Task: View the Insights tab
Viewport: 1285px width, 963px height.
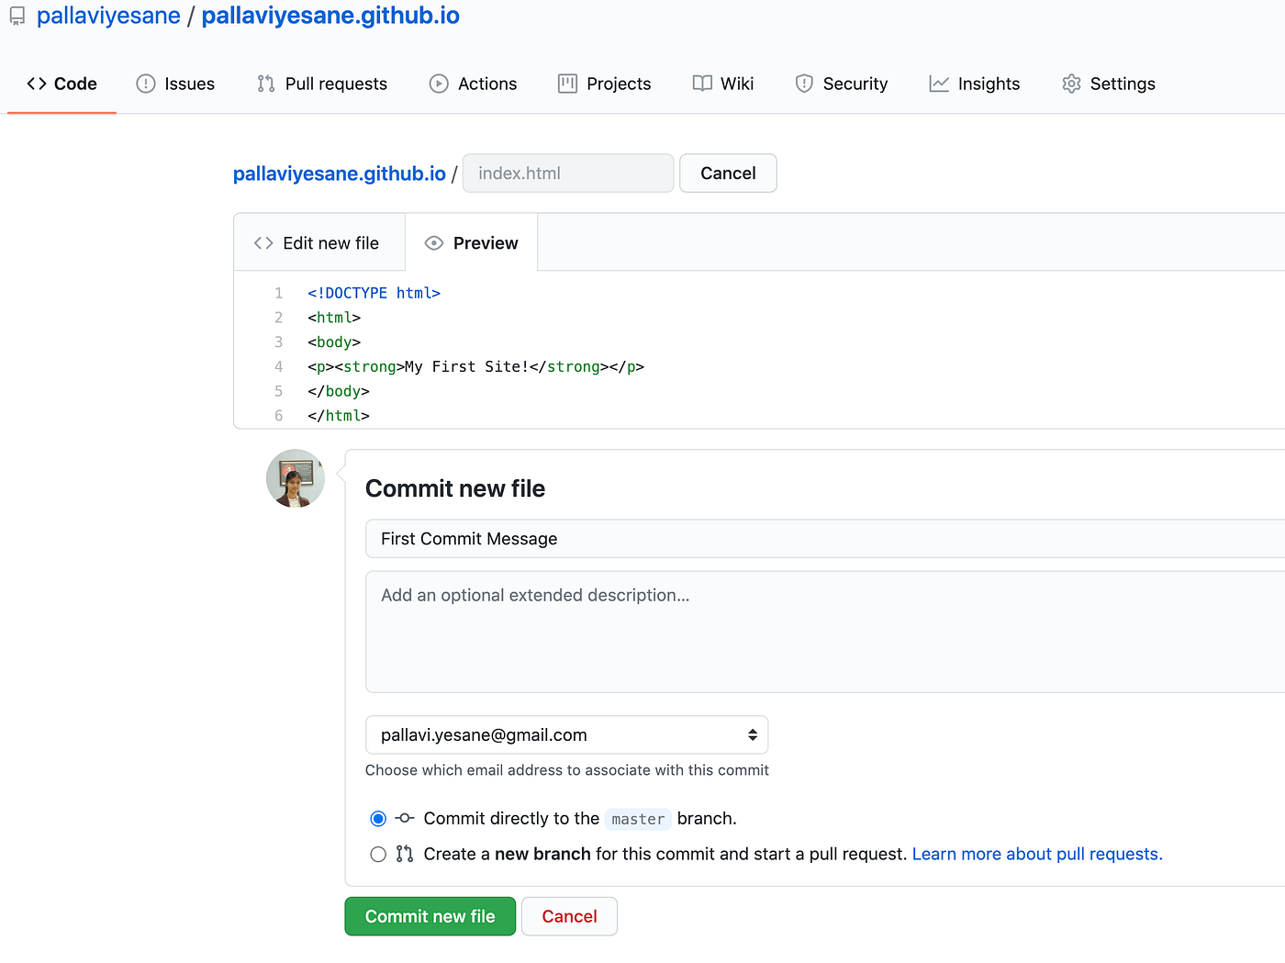Action: coord(975,84)
